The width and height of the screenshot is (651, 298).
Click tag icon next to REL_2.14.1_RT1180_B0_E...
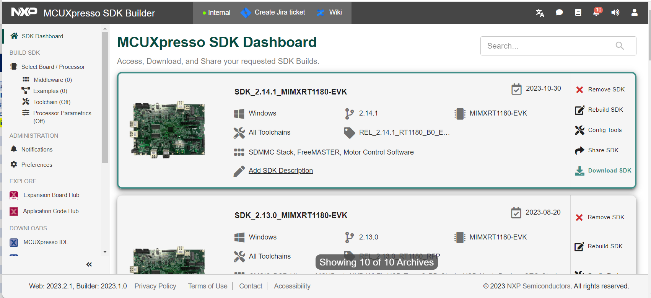(x=349, y=133)
